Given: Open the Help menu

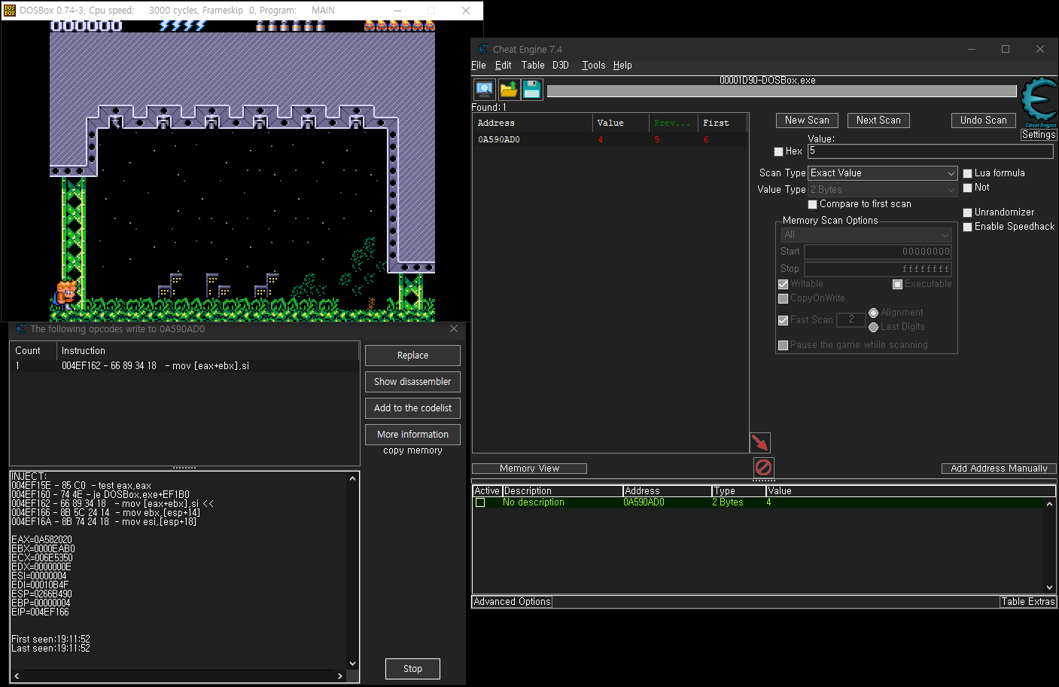Looking at the screenshot, I should tap(622, 66).
